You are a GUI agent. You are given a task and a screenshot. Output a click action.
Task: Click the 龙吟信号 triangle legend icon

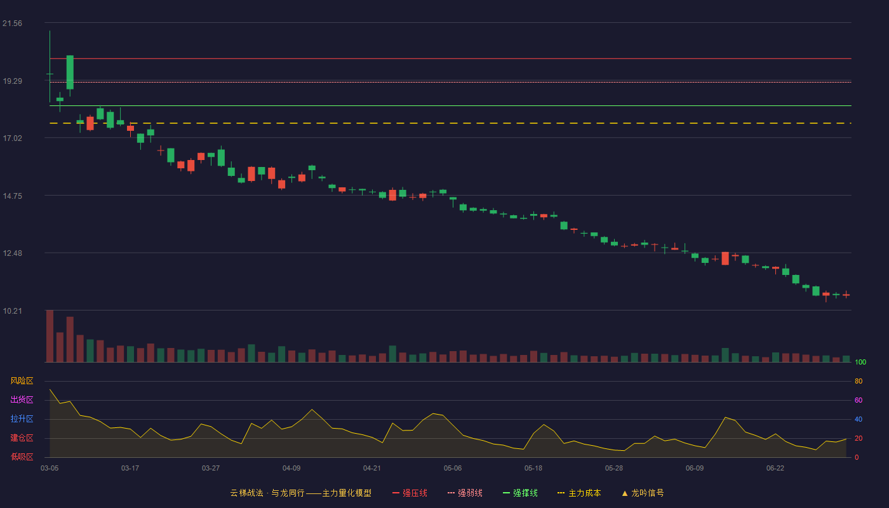pyautogui.click(x=624, y=493)
